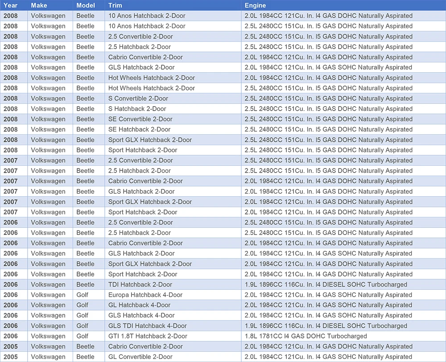Select 'GL Hatchback 4-Door' trim cell
The width and height of the screenshot is (446, 362).
coord(173,305)
